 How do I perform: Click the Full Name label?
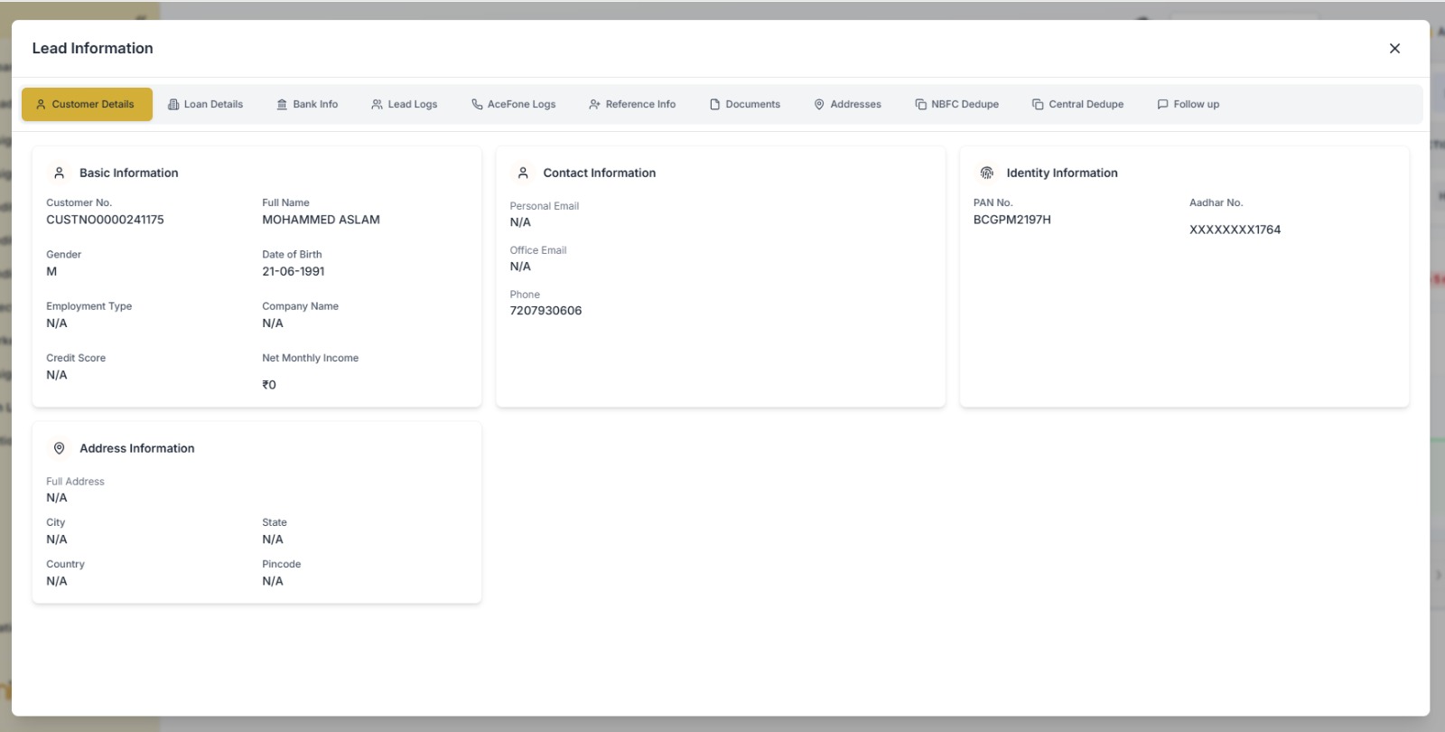click(285, 203)
